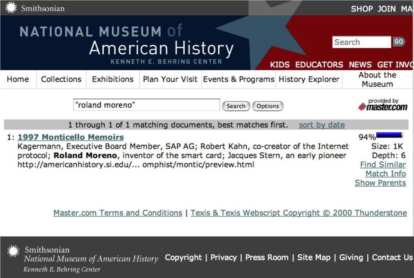
Task: Expand Show Parents for the result
Action: (x=380, y=183)
